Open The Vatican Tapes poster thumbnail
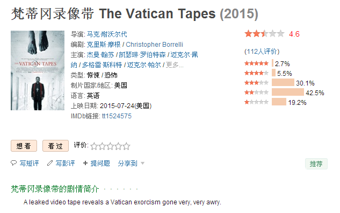Image resolution: width=340 pixels, height=213 pixels. (x=38, y=70)
